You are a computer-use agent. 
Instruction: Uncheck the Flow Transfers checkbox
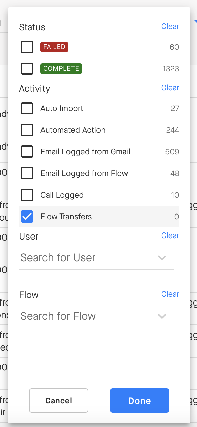[27, 217]
